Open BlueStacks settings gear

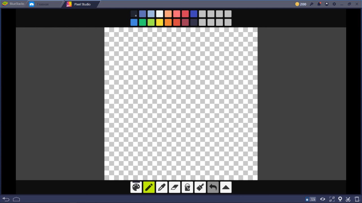click(334, 4)
